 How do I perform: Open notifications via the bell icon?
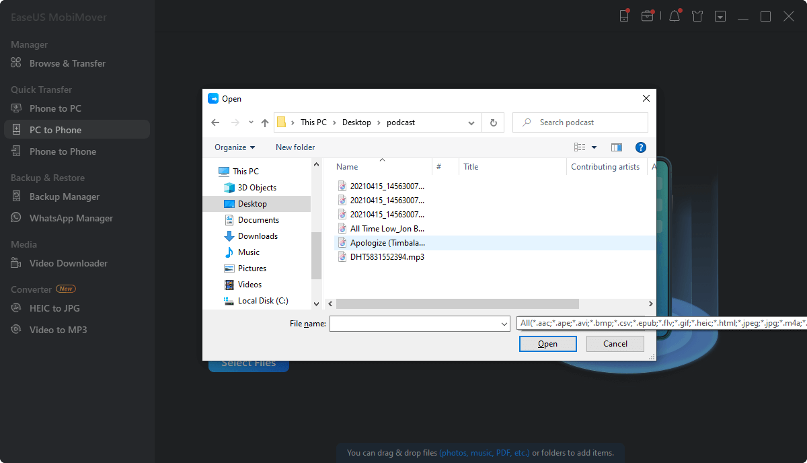click(x=674, y=15)
